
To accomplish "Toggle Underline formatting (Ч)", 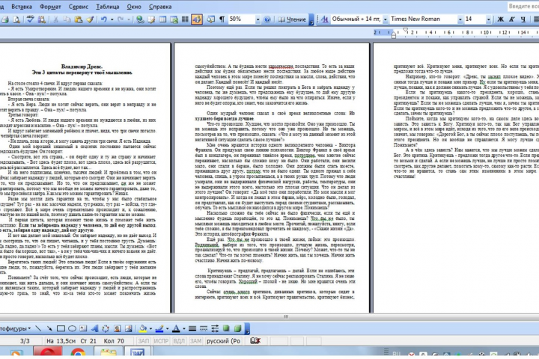I will [x=523, y=19].
